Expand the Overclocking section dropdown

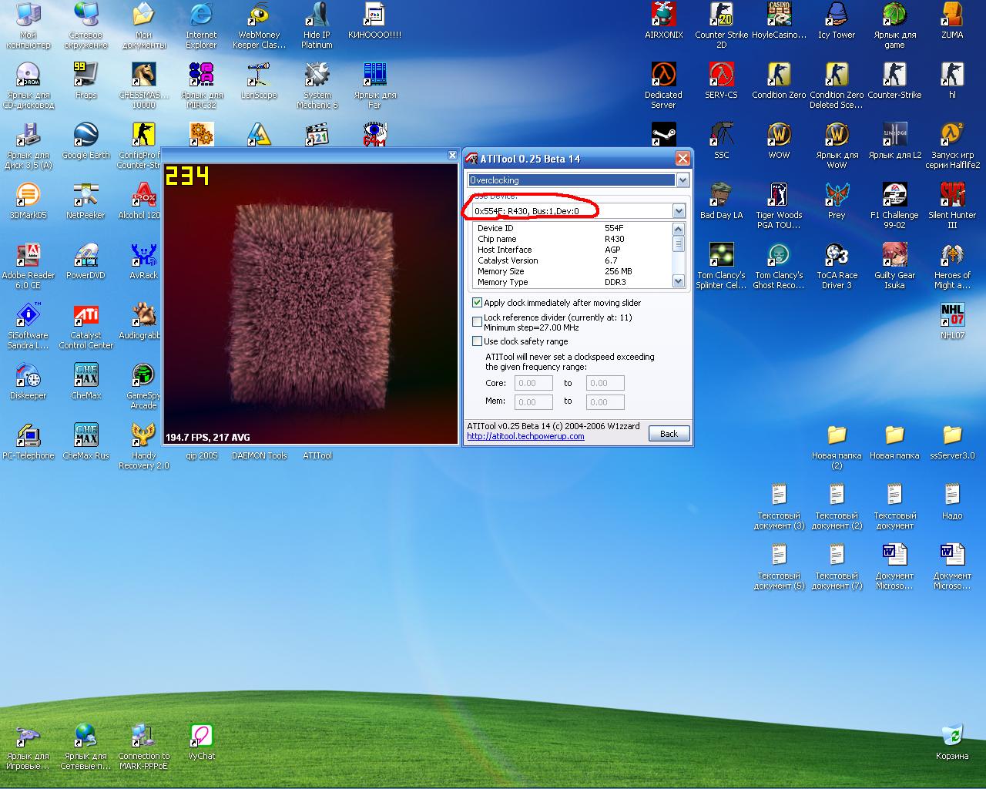pyautogui.click(x=682, y=180)
